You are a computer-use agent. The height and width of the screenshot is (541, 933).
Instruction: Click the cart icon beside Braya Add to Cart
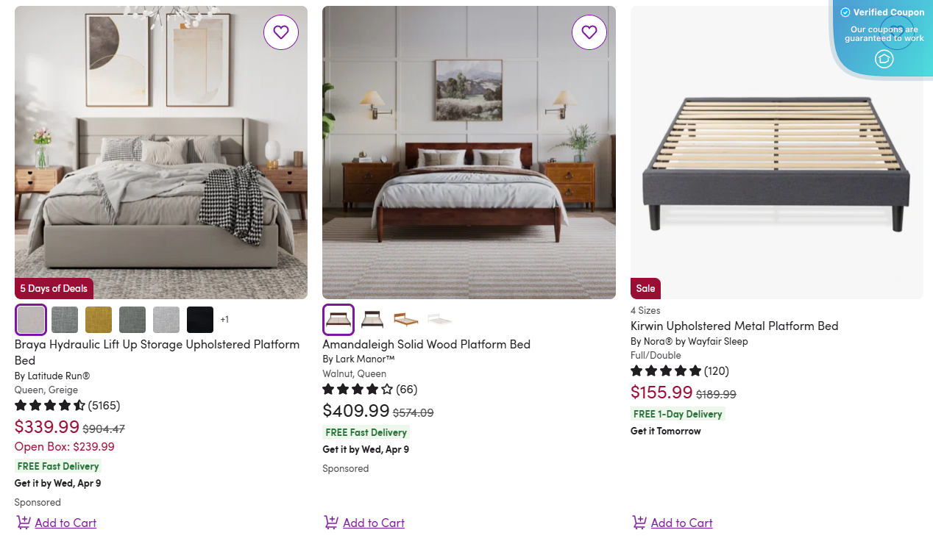[23, 522]
